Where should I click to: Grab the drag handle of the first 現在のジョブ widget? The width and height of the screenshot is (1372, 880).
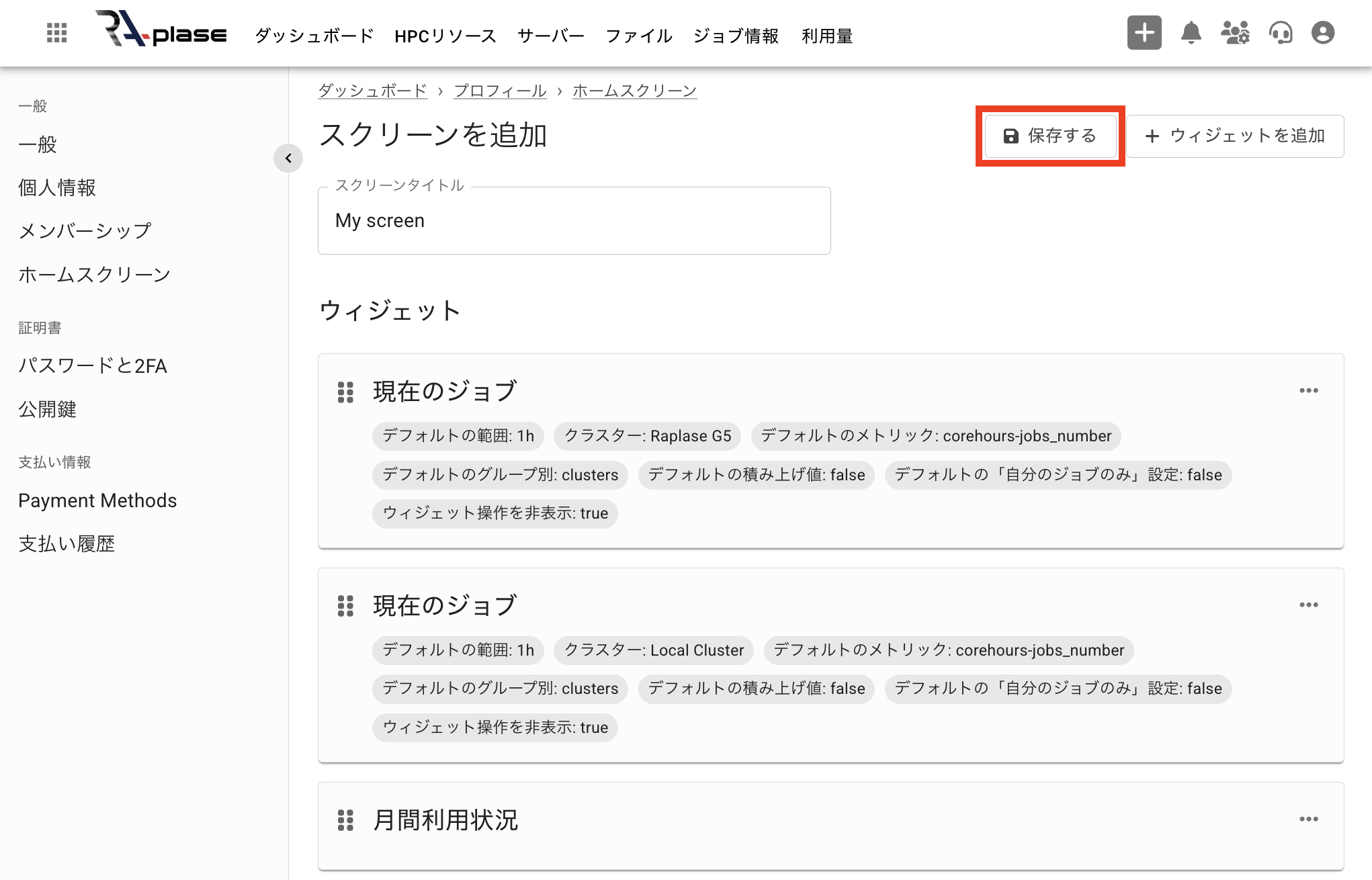(x=346, y=392)
